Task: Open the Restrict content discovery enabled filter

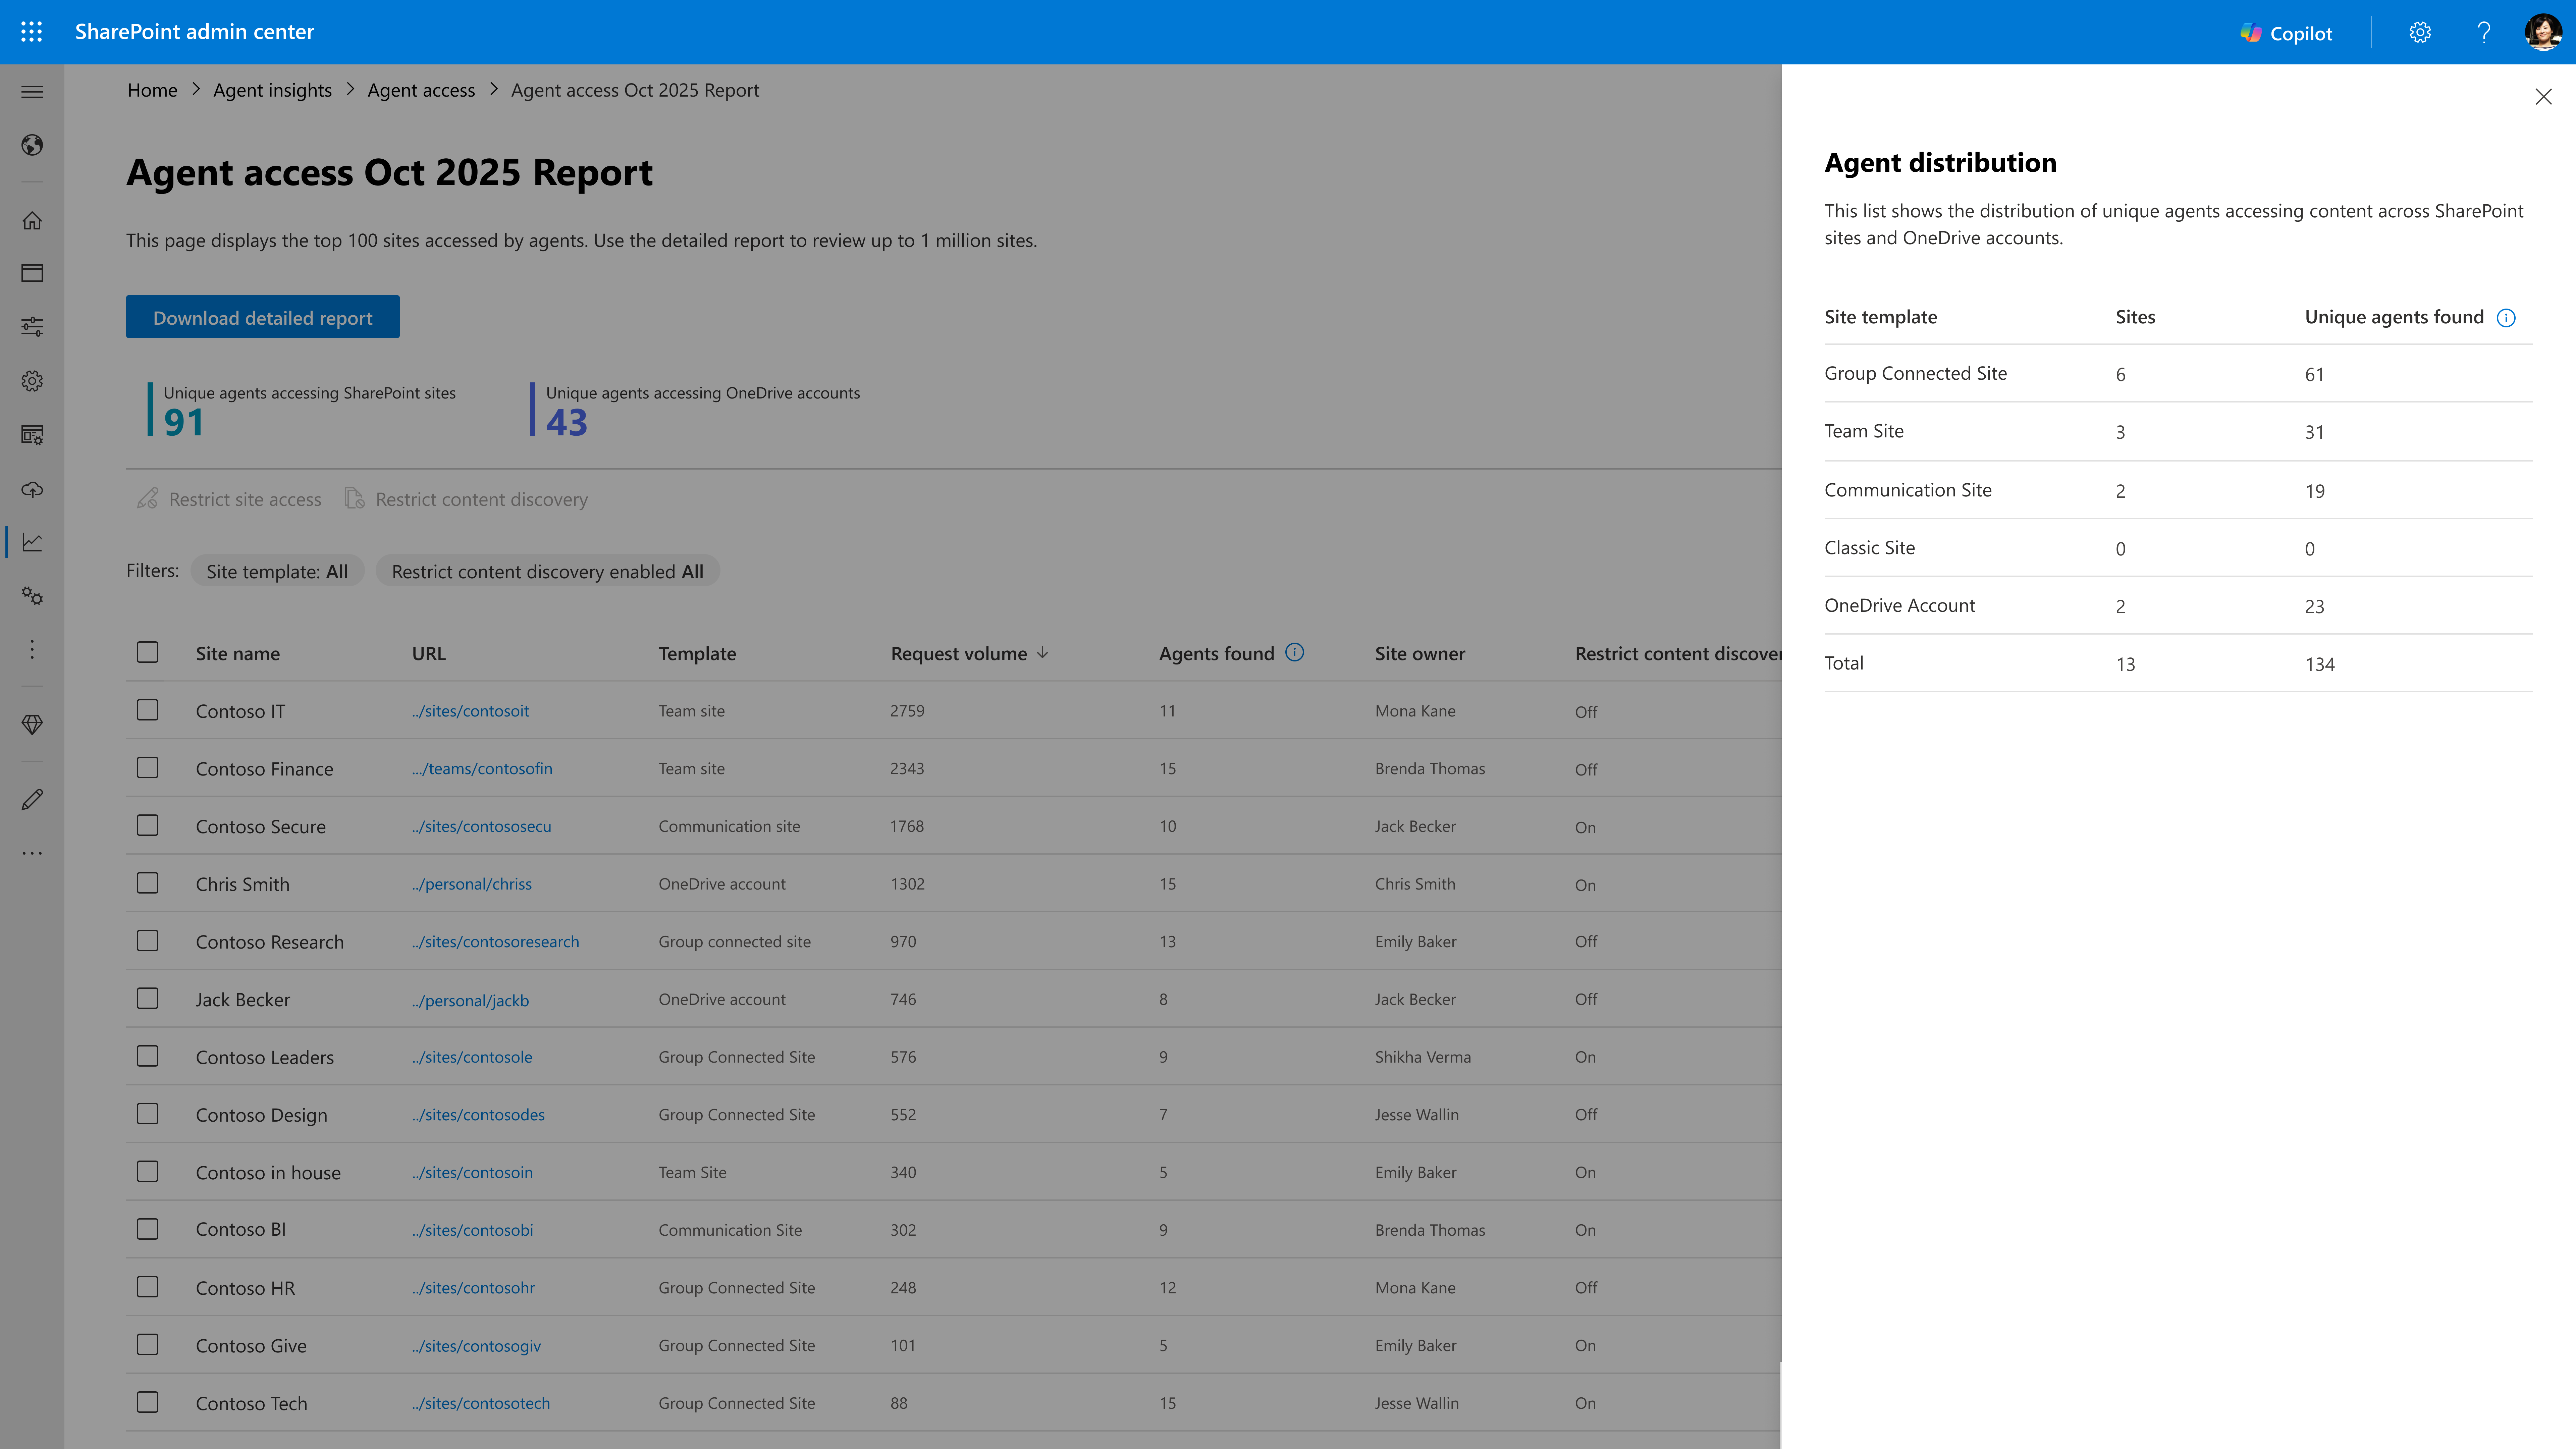Action: [x=547, y=571]
